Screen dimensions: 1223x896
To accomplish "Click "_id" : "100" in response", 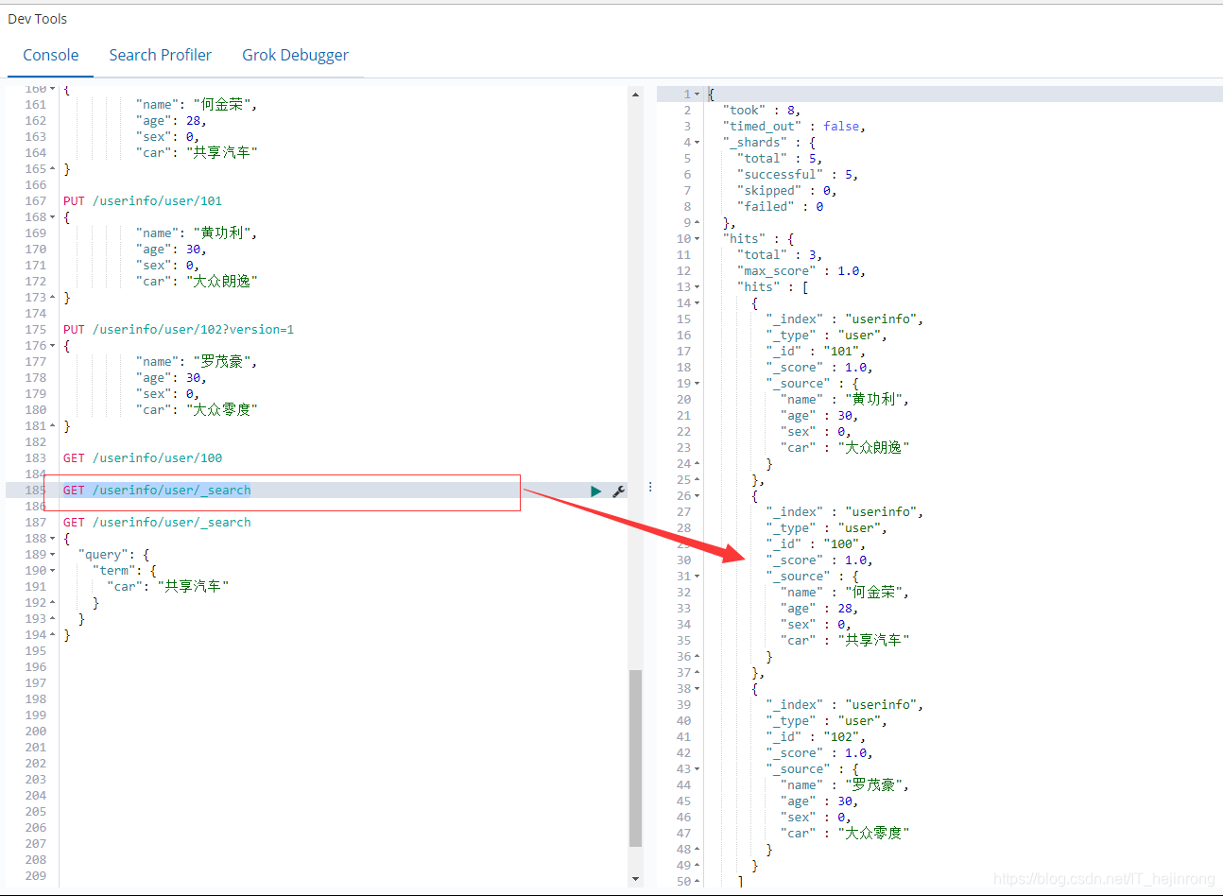I will (816, 544).
